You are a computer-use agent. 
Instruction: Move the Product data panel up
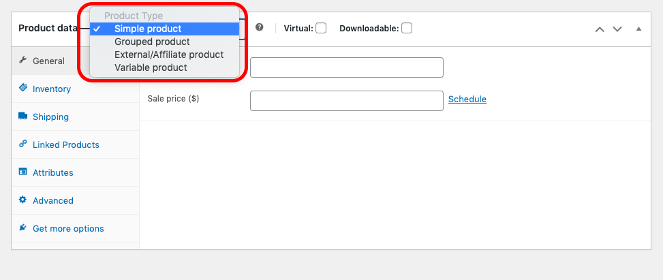(x=600, y=29)
